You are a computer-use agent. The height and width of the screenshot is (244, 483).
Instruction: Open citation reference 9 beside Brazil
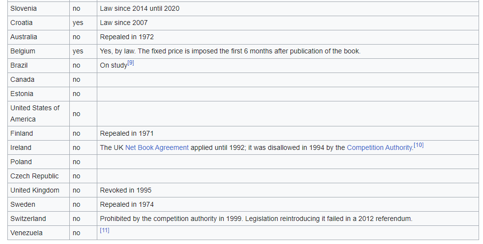[131, 63]
